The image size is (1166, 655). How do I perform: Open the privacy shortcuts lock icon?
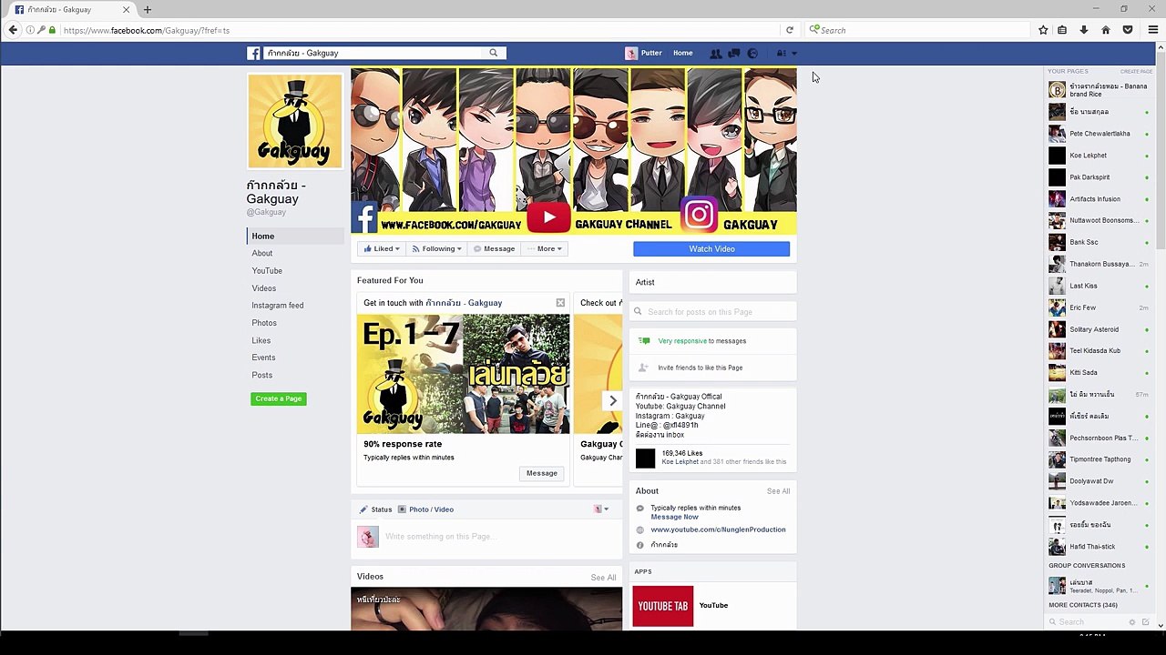click(x=781, y=54)
